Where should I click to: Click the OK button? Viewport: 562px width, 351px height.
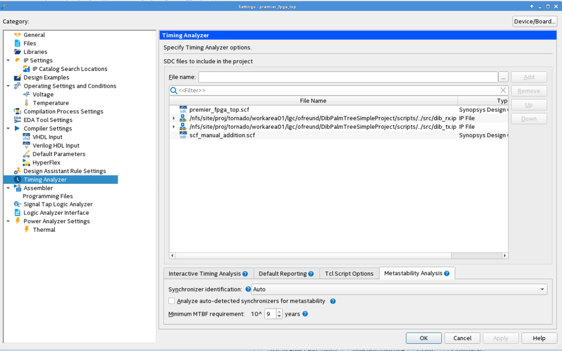point(424,338)
